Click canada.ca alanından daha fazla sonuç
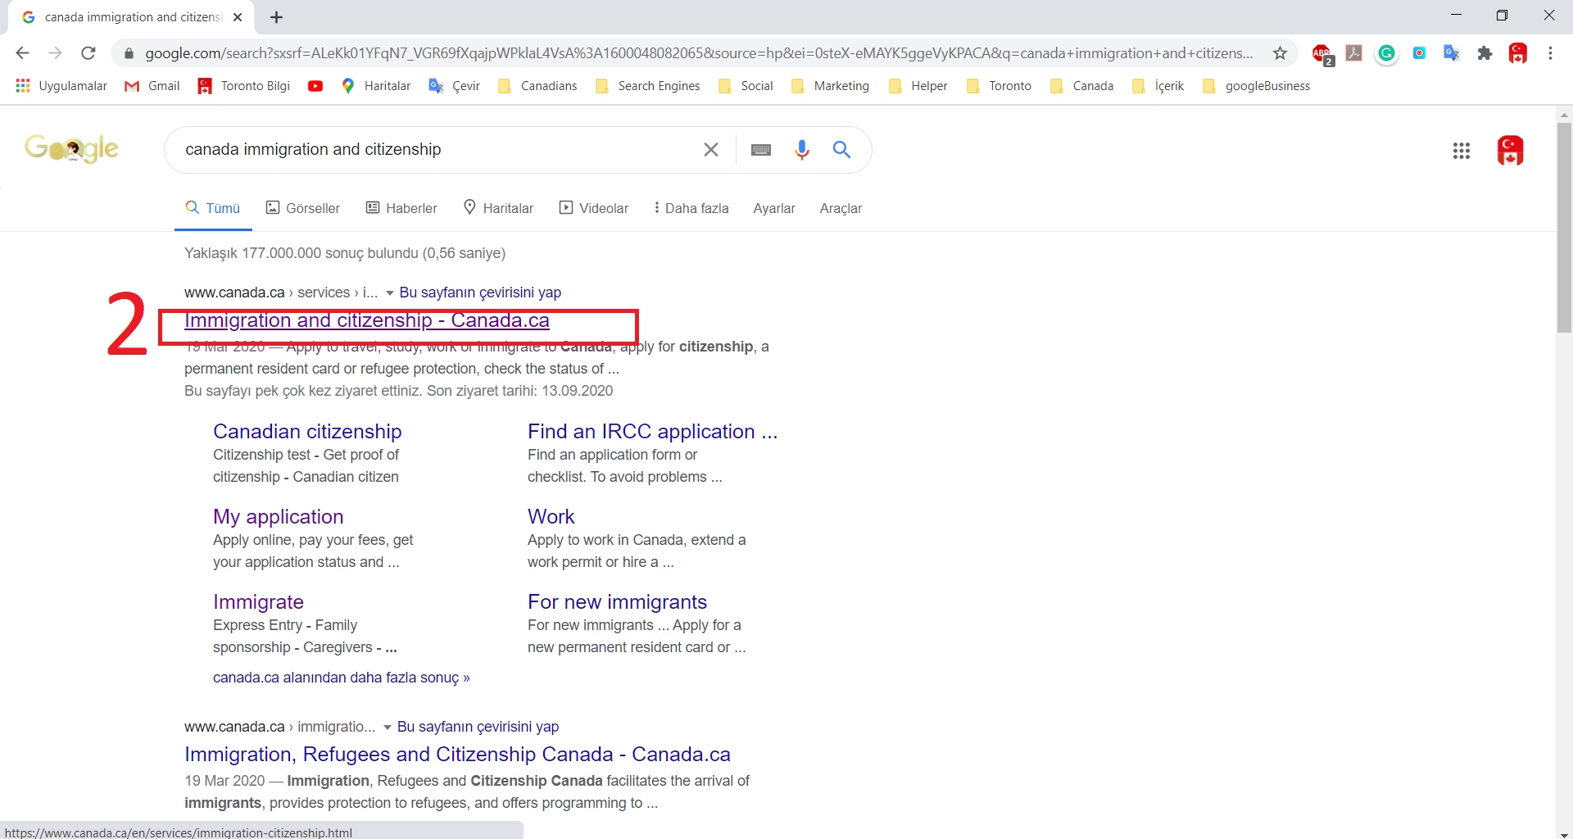Viewport: 1573px width, 839px height. 341,678
